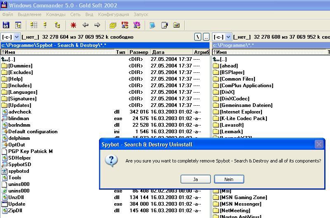Open the Конфигурация menu
Screen dimensions: 330x218
coord(113,14)
